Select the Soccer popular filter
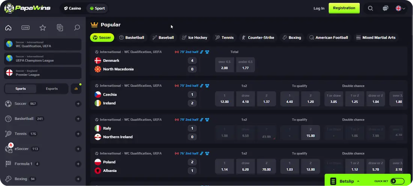The height and width of the screenshot is (186, 413). point(102,37)
